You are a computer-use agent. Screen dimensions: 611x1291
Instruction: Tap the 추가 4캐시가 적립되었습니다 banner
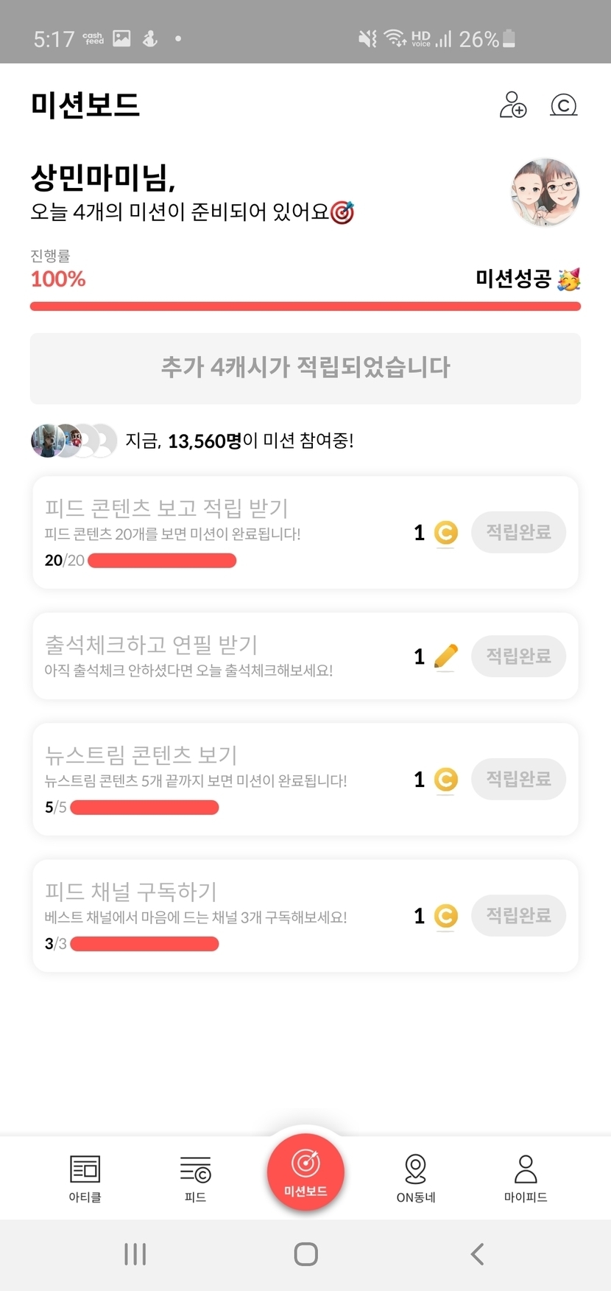305,368
